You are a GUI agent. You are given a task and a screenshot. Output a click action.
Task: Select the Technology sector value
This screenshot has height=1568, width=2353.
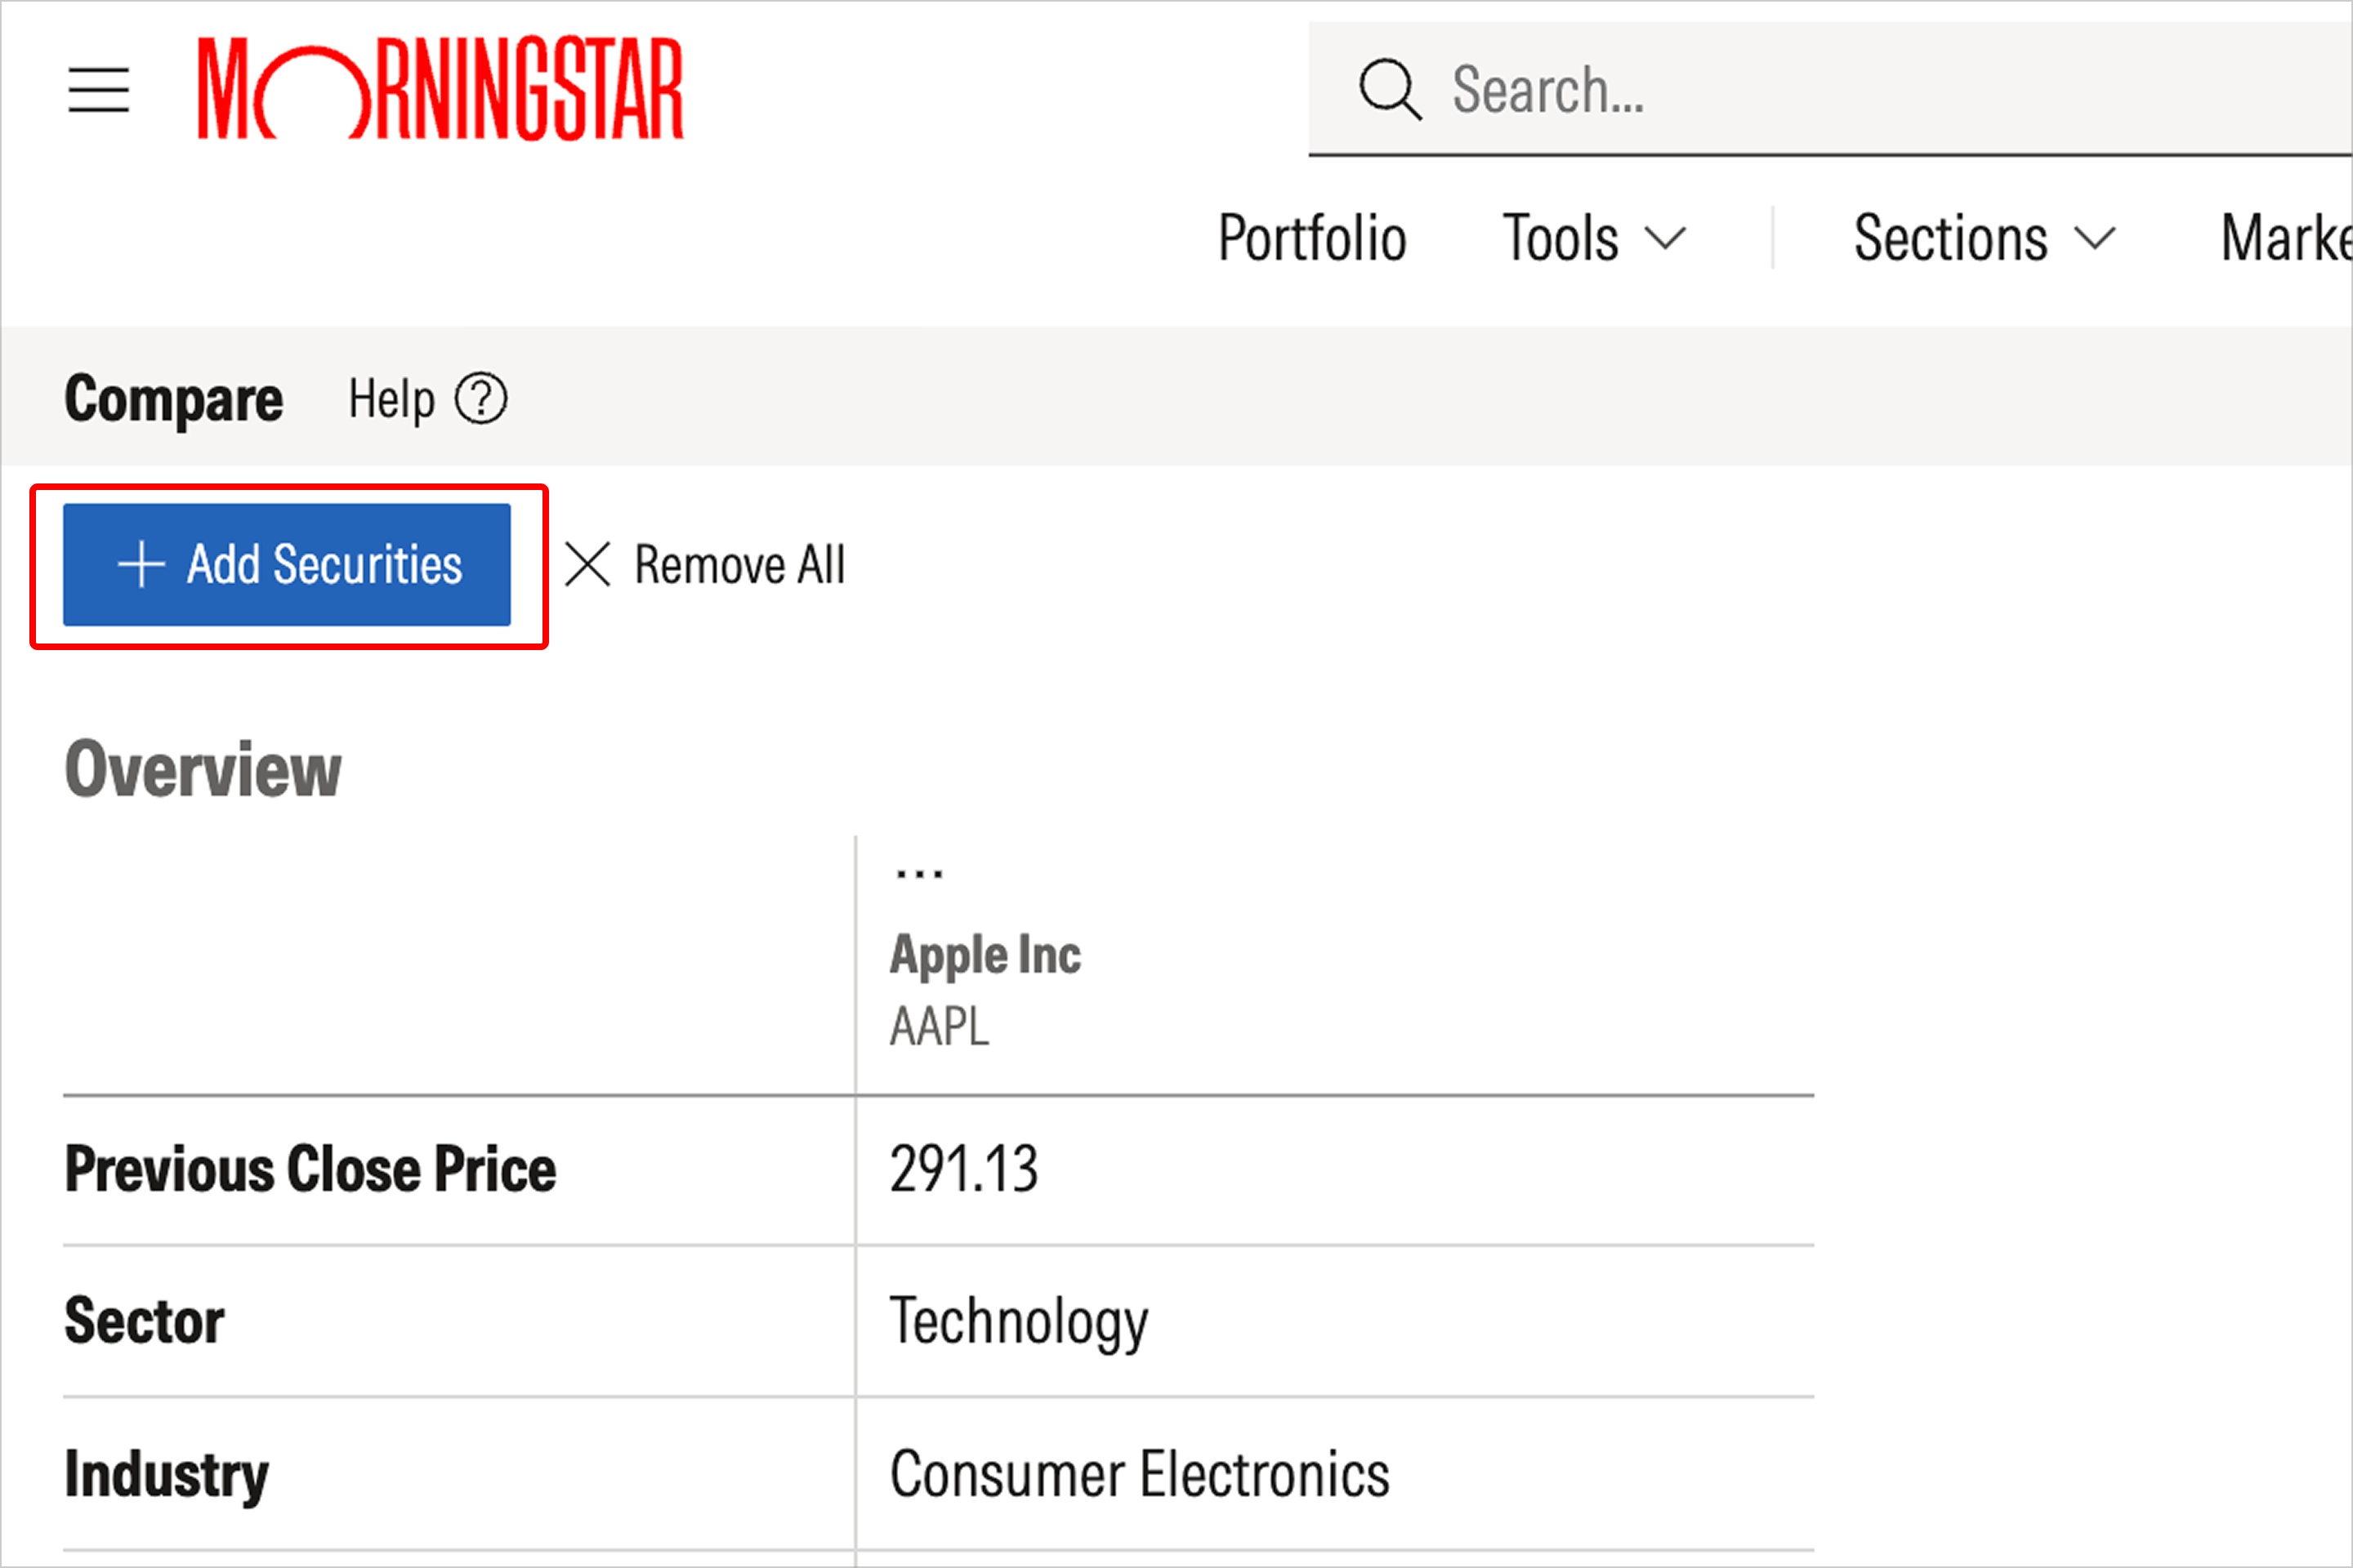pos(1020,1322)
